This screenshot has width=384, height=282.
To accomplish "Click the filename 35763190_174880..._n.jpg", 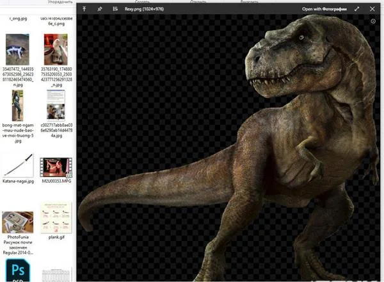I will (x=56, y=77).
